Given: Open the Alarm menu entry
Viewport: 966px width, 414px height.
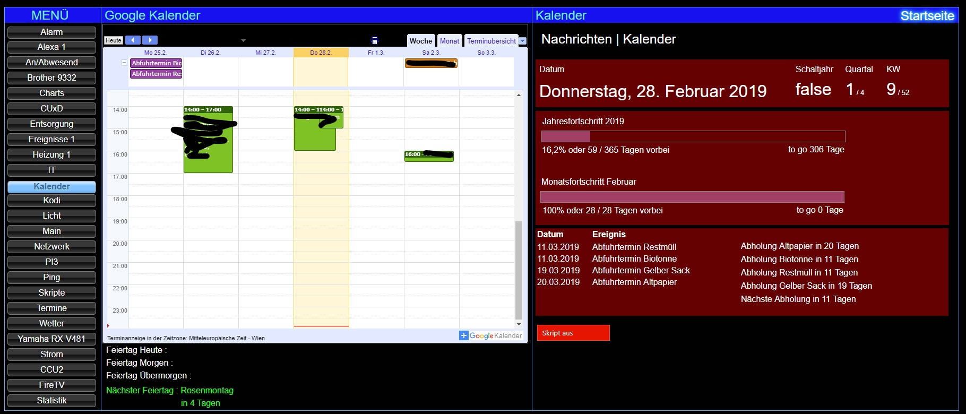Looking at the screenshot, I should coord(51,32).
